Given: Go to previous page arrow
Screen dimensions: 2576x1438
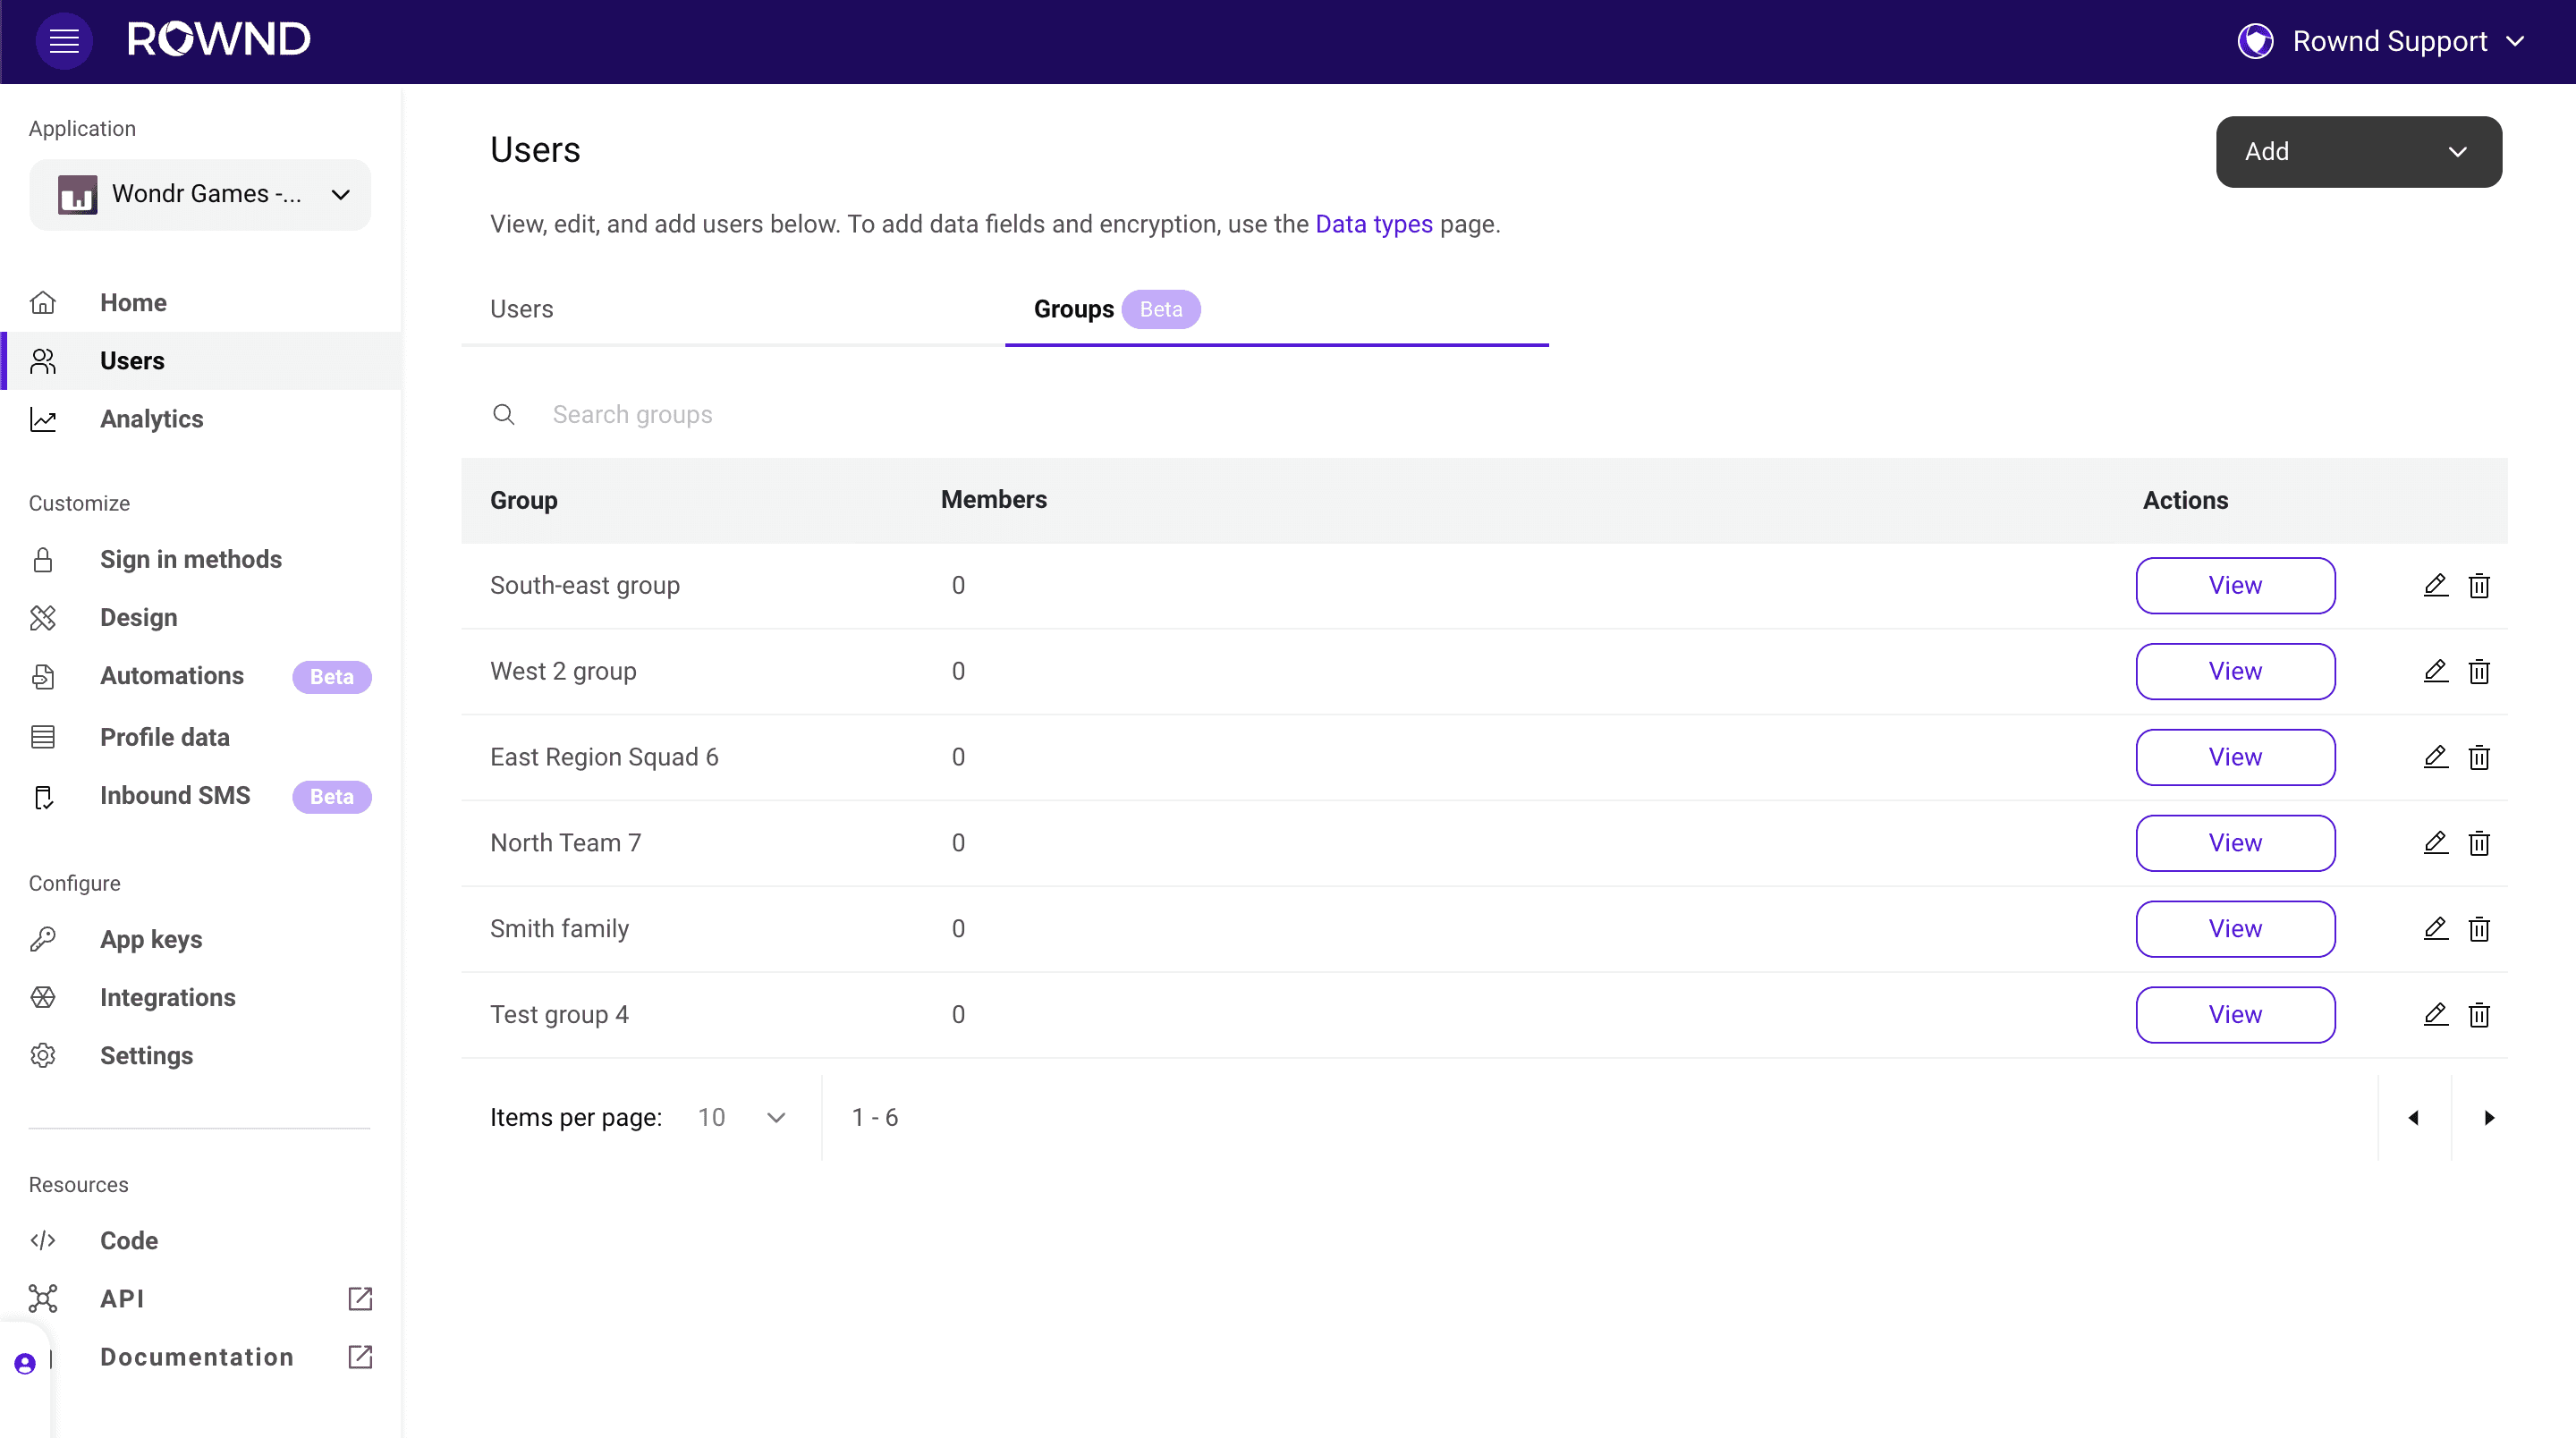Looking at the screenshot, I should click(2414, 1117).
